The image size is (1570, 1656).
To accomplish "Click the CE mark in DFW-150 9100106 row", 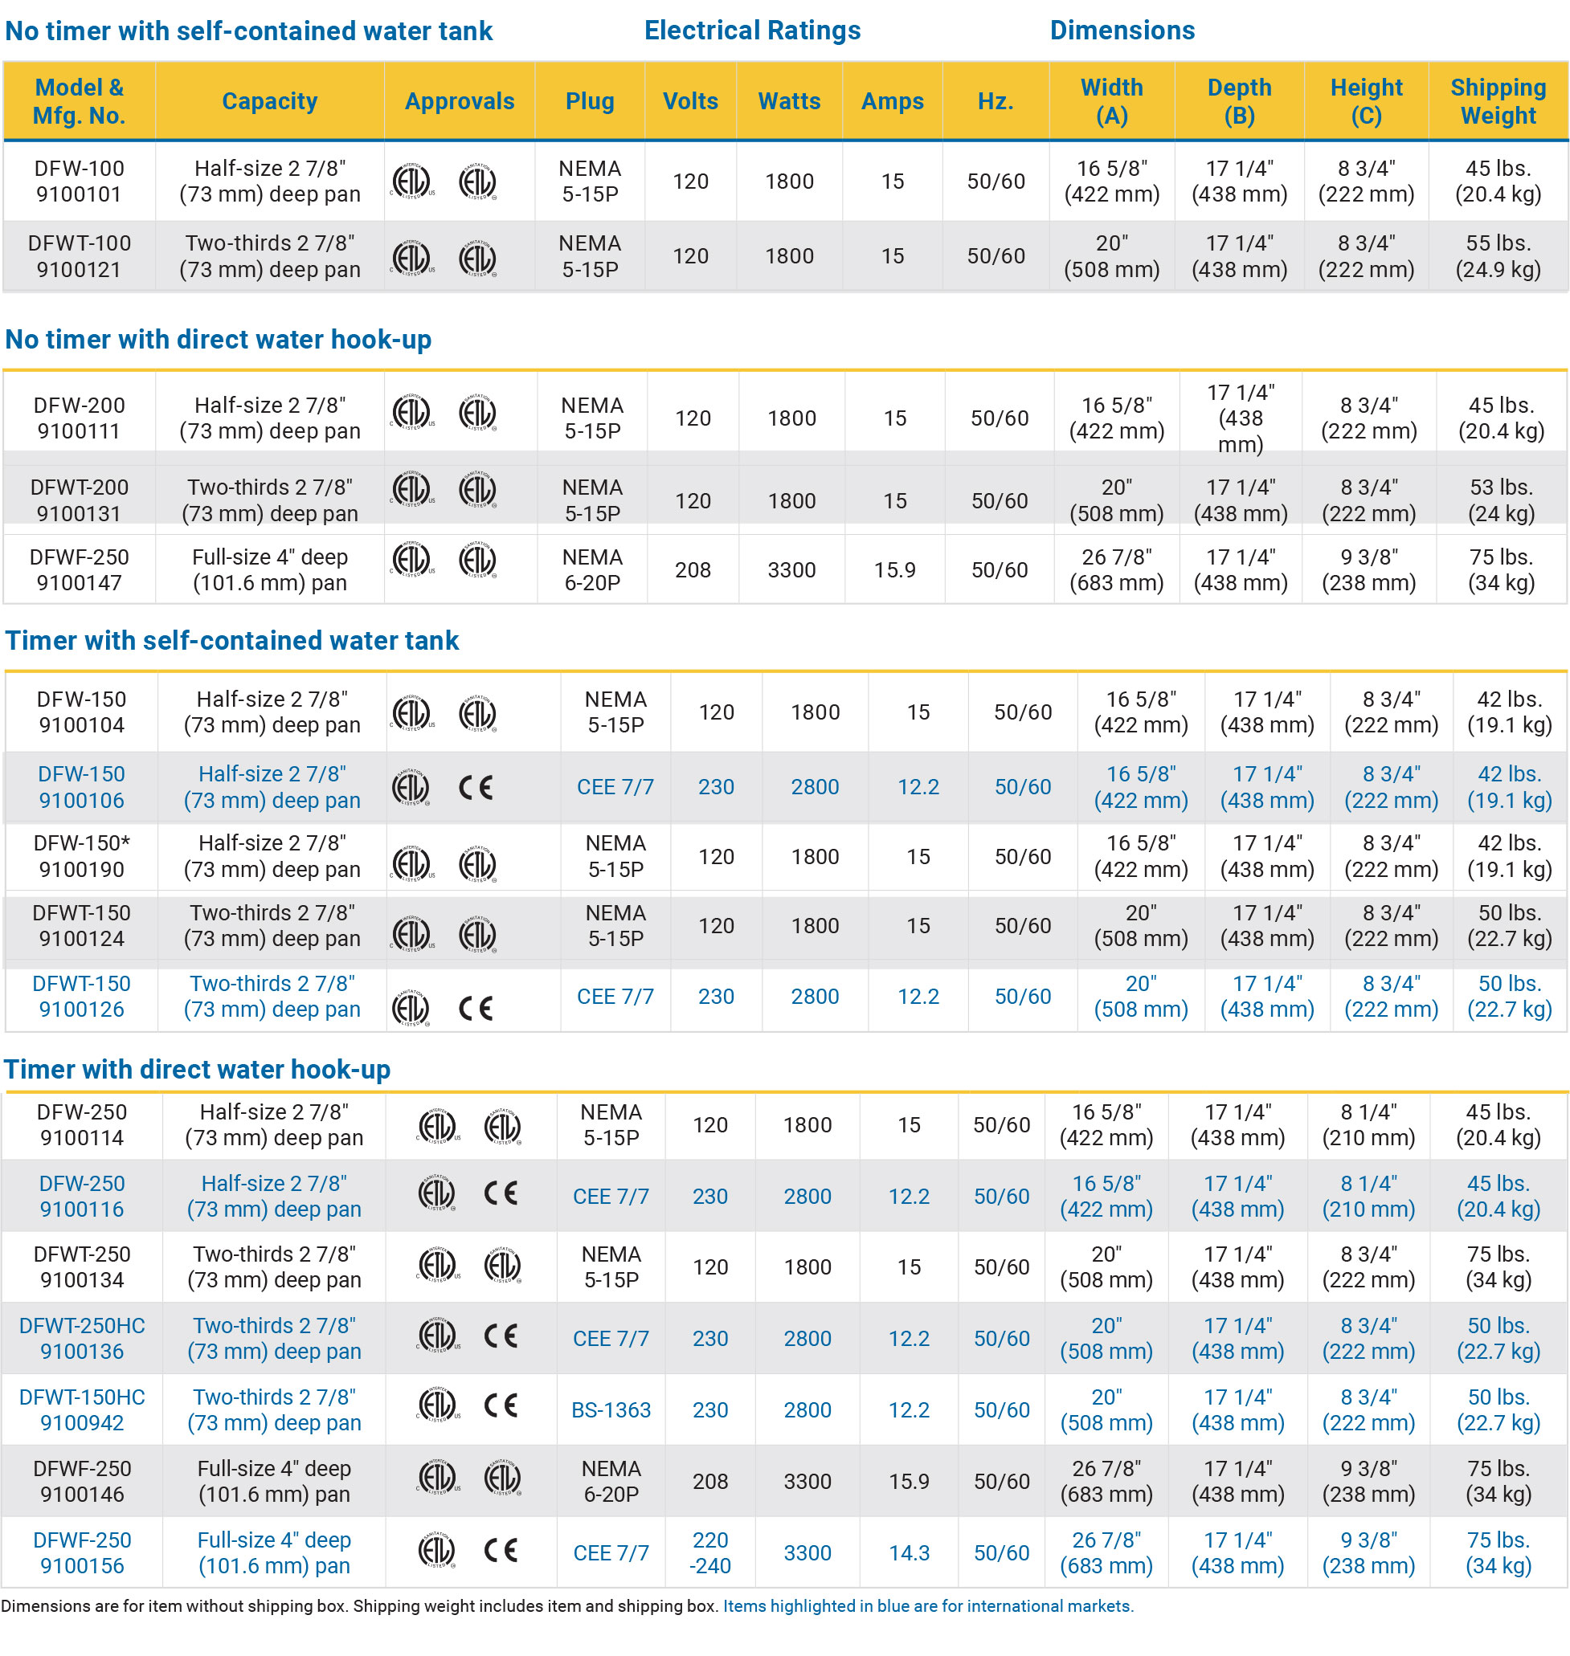I will tap(476, 788).
